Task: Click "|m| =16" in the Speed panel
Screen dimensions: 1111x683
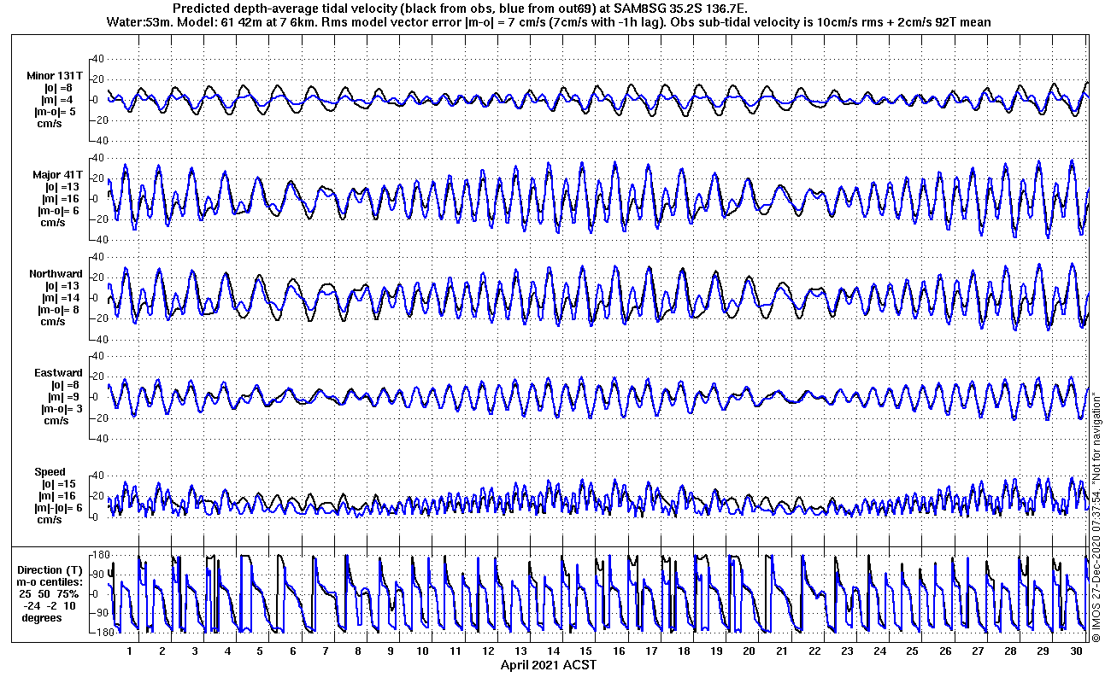Action: [58, 496]
